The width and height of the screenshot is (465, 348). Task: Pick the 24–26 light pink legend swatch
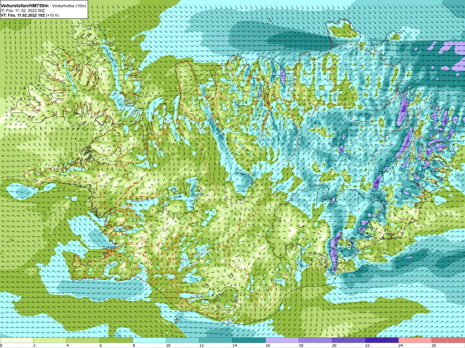tap(415, 340)
